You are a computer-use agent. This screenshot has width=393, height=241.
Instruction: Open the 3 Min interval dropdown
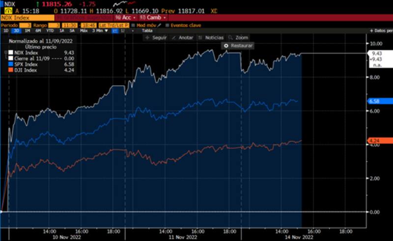(101, 30)
